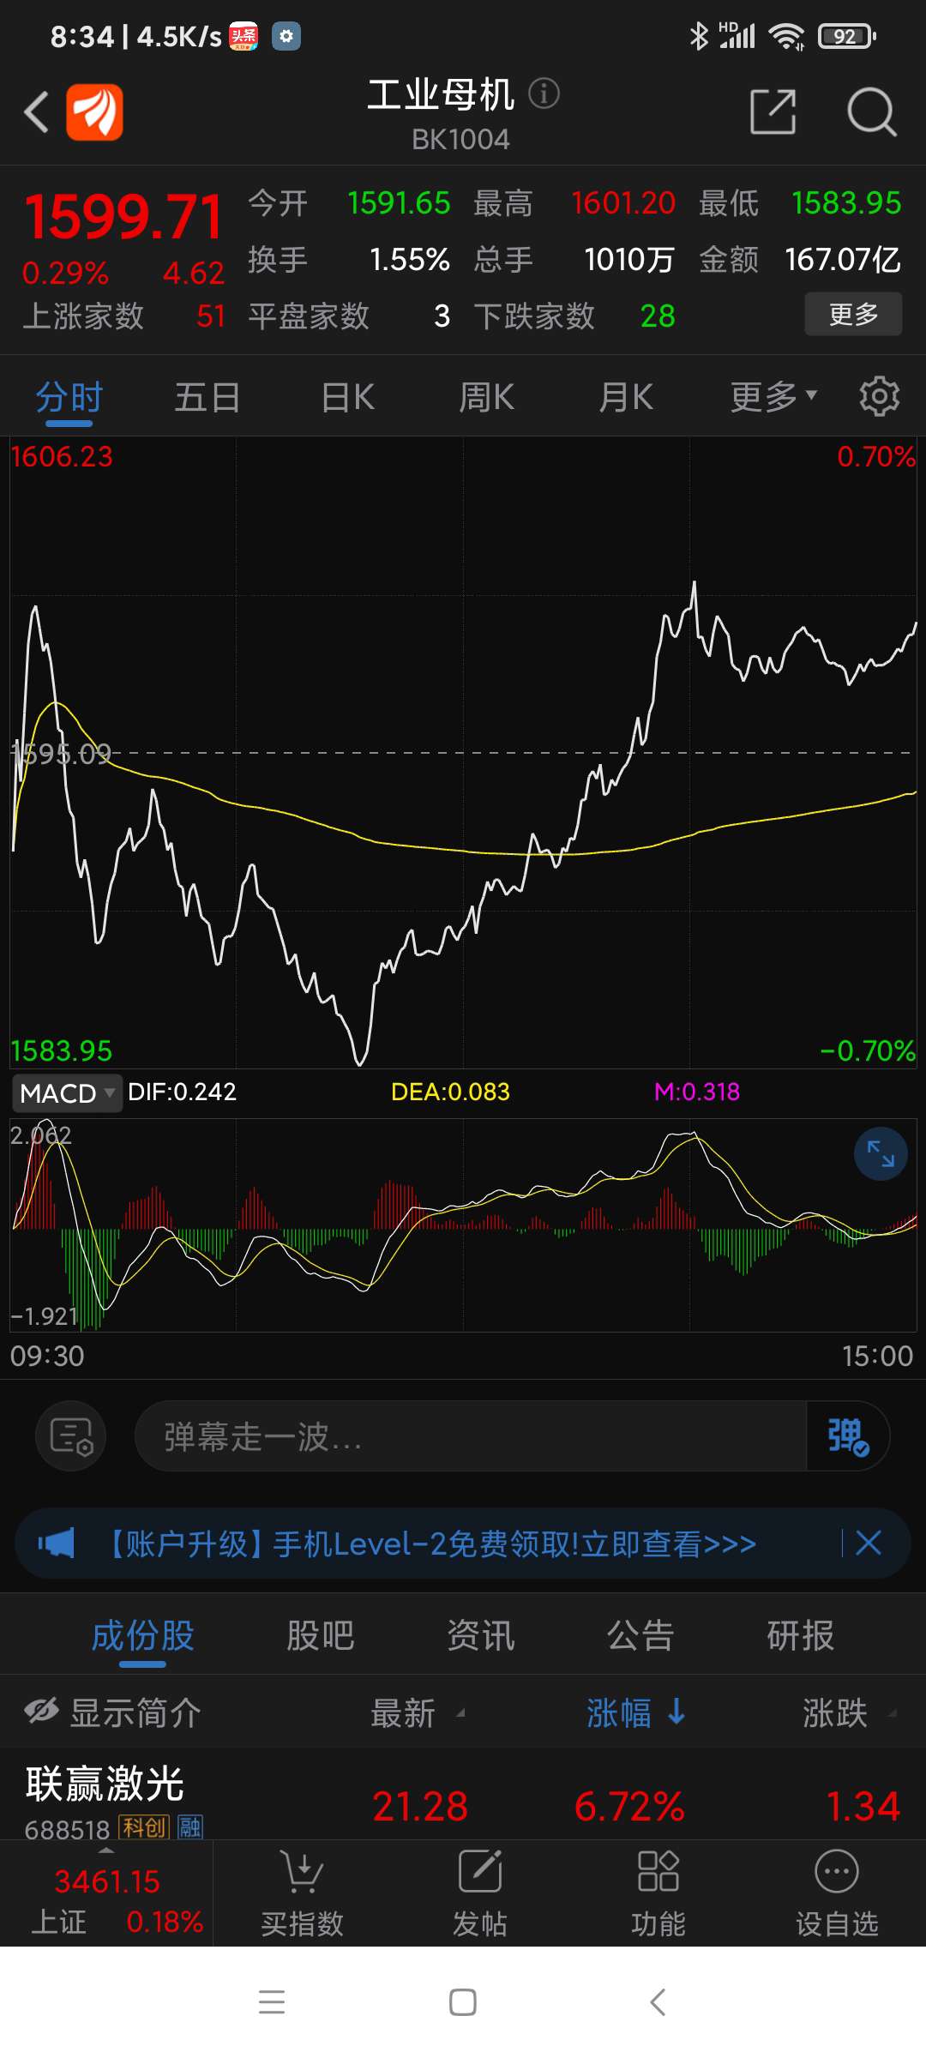Open the 公告 tab

(x=640, y=1635)
